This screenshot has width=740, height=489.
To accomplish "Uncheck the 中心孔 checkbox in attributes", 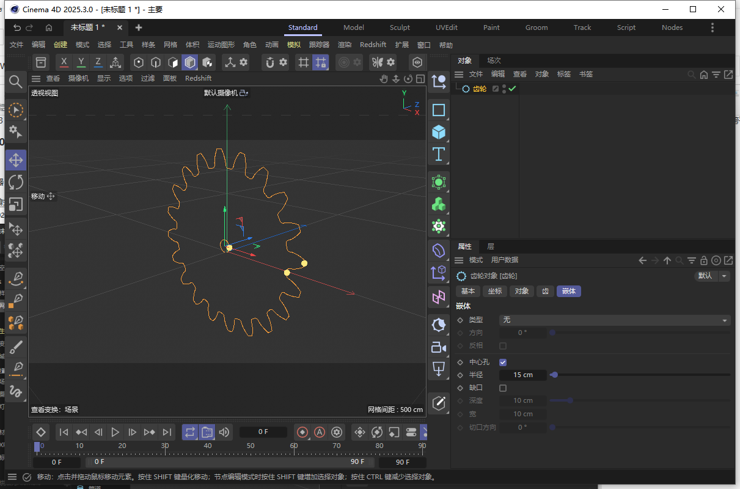I will point(502,362).
